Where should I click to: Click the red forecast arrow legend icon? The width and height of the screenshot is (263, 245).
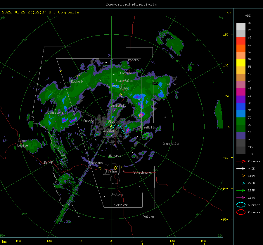pos(241,161)
